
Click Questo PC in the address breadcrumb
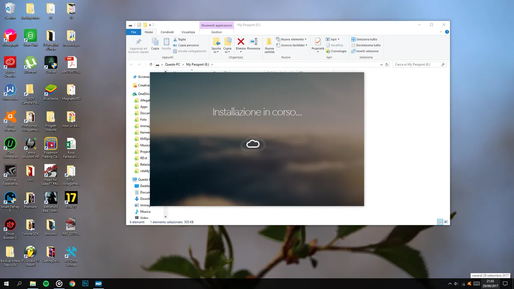(x=173, y=65)
